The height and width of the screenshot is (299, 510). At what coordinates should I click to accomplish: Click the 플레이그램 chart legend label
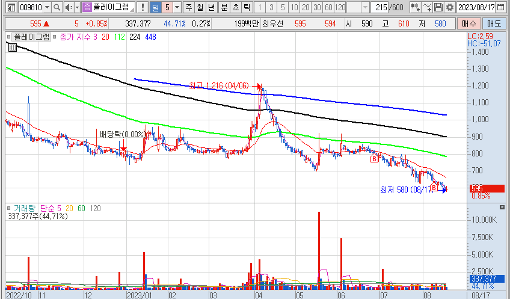click(31, 37)
